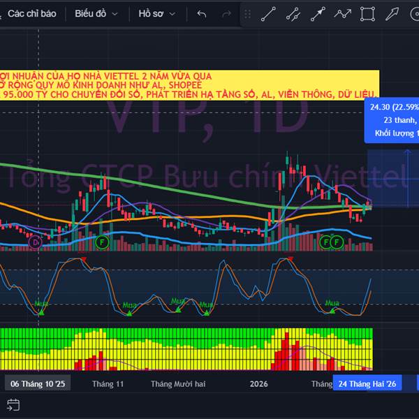Click the Mua signal below the February F markers
Viewport: 419px width, 419px height.
[332, 303]
